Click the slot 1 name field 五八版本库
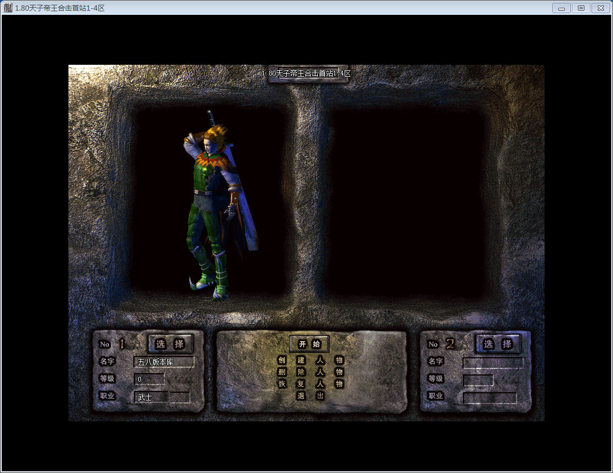 click(x=164, y=362)
